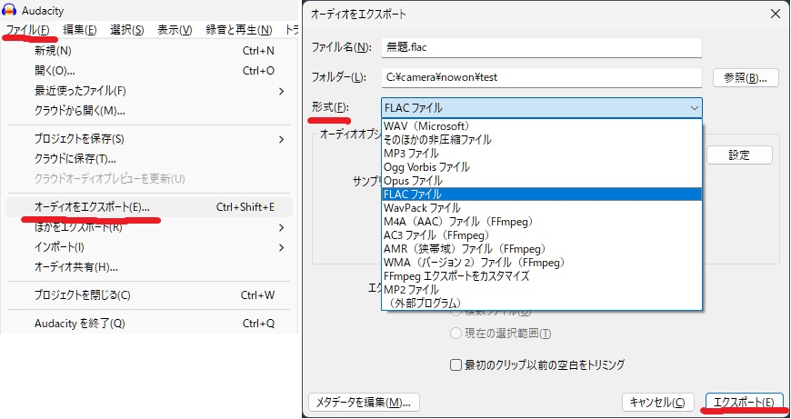Close the audio export dialog
Screen dimensions: 791x419
click(x=774, y=14)
